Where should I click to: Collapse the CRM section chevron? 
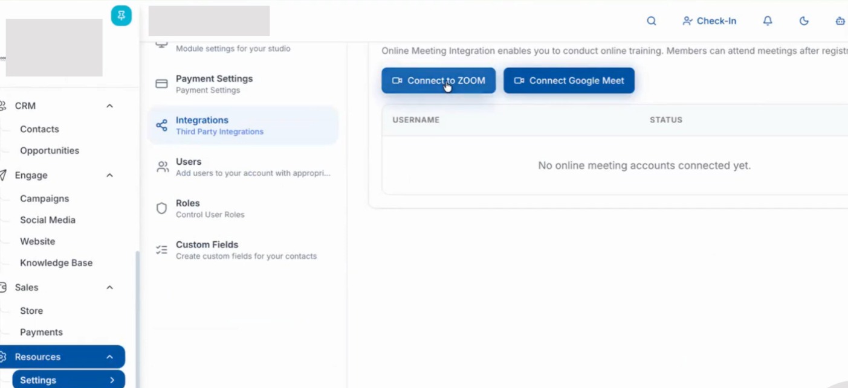click(109, 106)
